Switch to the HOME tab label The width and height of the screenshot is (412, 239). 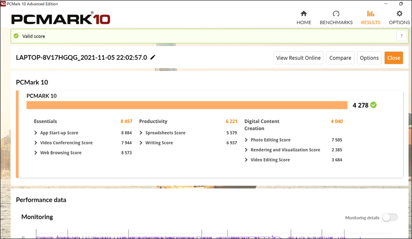[x=304, y=22]
